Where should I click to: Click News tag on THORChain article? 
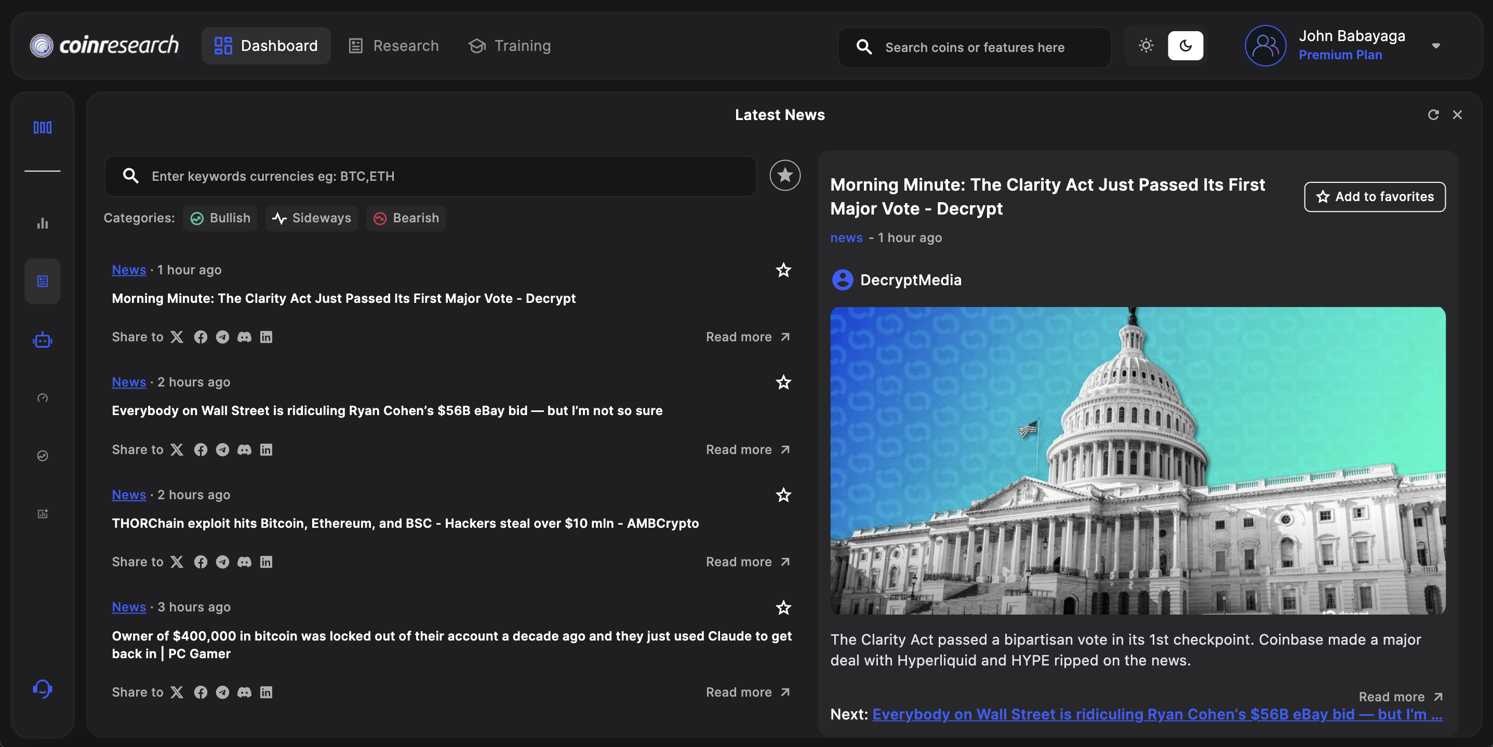coord(129,495)
